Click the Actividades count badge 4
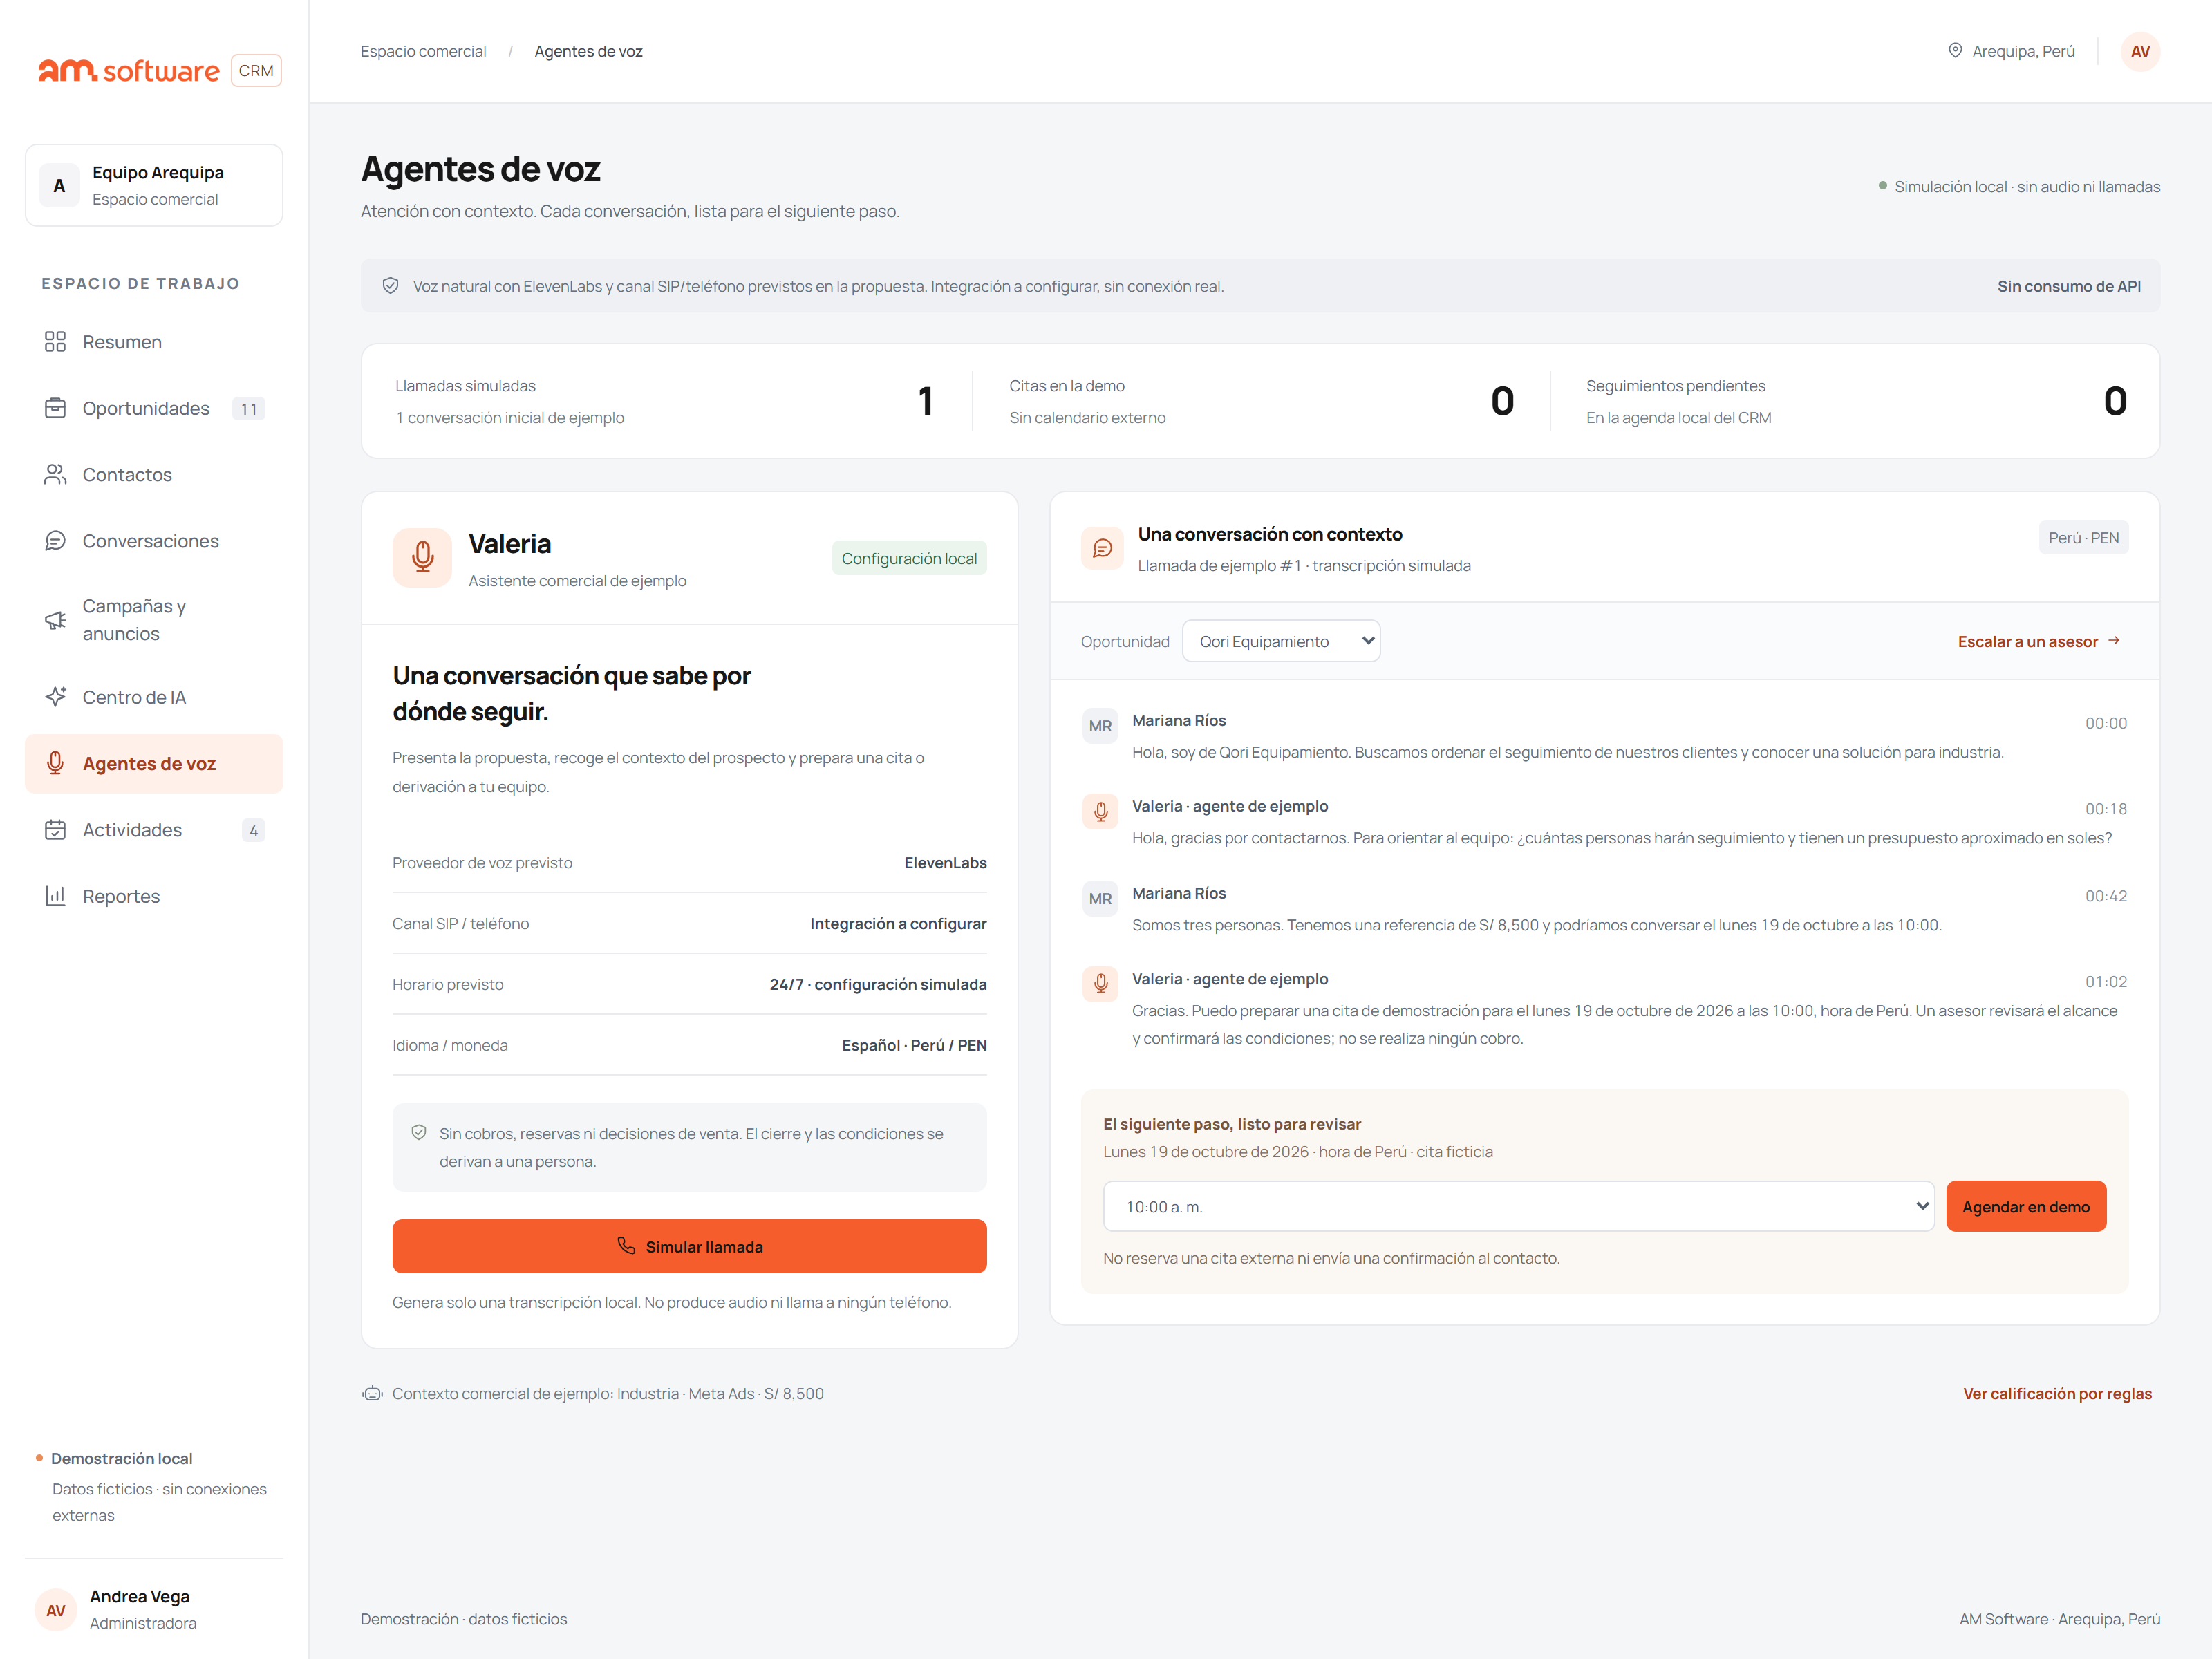 point(253,830)
